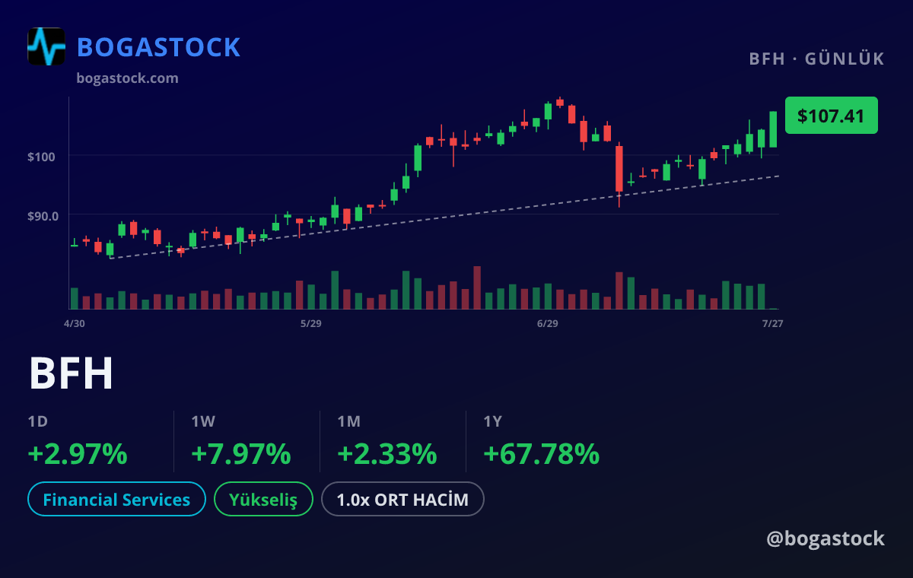Open the BOGASTOCK brand title
The image size is (913, 578).
pyautogui.click(x=159, y=47)
